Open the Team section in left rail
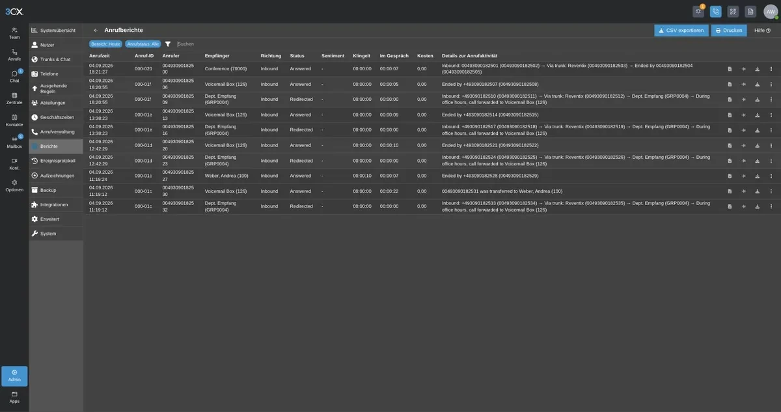Screen dimensions: 781x412 14,33
